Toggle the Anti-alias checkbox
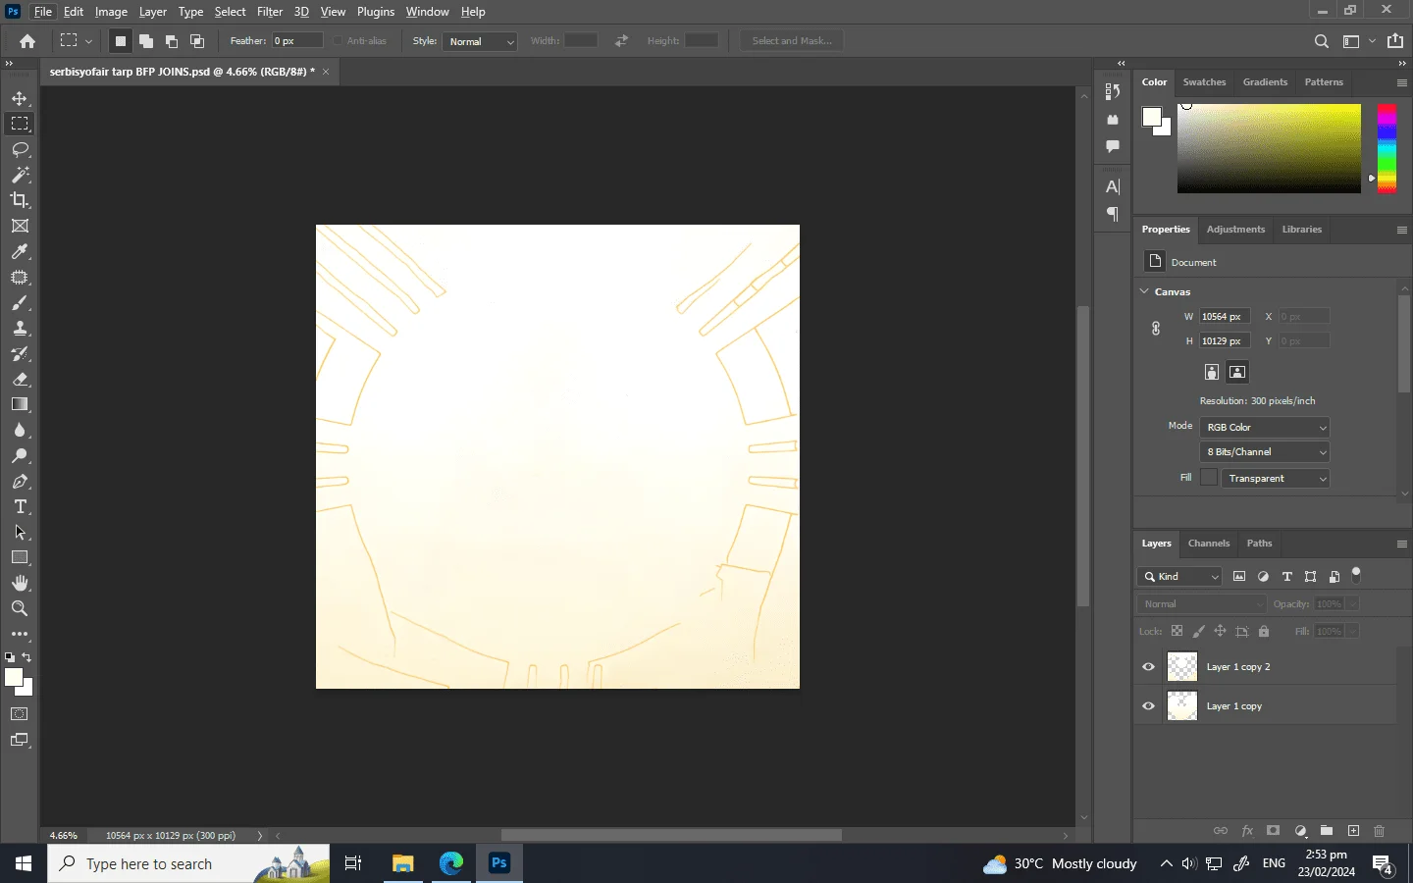1413x883 pixels. 339,41
